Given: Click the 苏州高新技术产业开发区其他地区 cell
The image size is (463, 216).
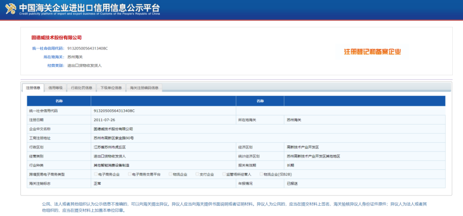Looking at the screenshot, I should pyautogui.click(x=365, y=156).
